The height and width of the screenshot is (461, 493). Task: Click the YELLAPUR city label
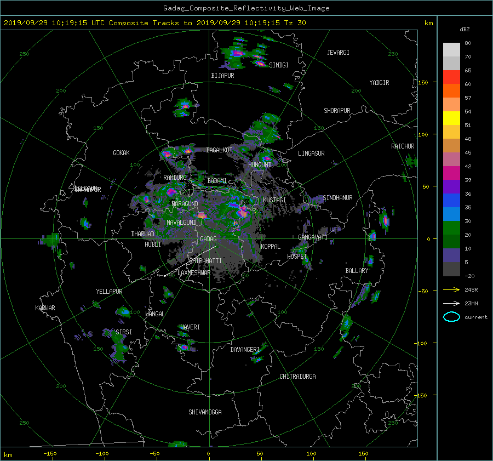click(x=109, y=292)
